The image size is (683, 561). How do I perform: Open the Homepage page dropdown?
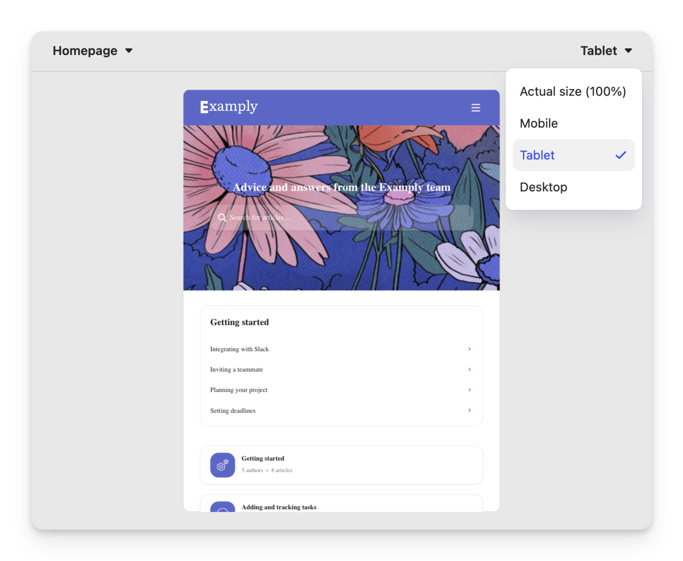(x=93, y=50)
